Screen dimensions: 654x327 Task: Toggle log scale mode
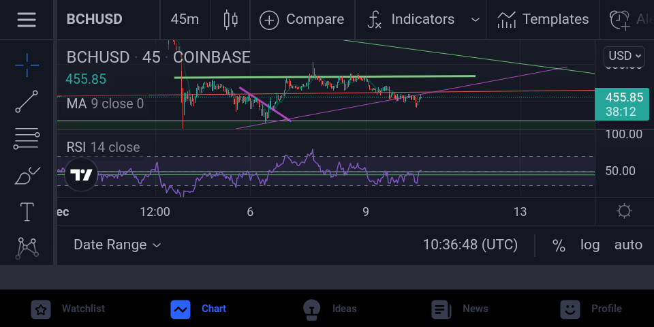pyautogui.click(x=590, y=245)
